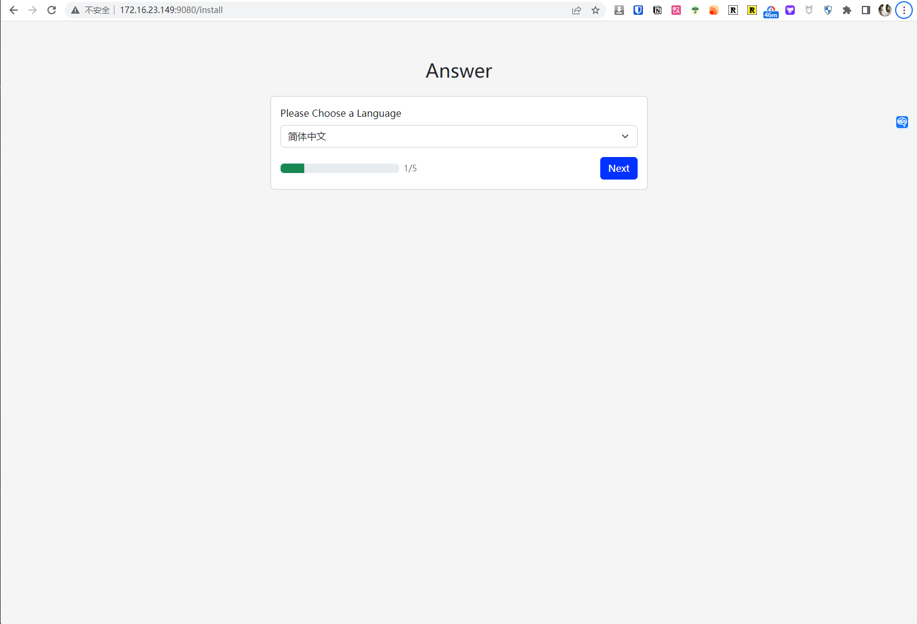This screenshot has width=917, height=624.
Task: Click the pink translate extension icon
Action: pos(676,10)
